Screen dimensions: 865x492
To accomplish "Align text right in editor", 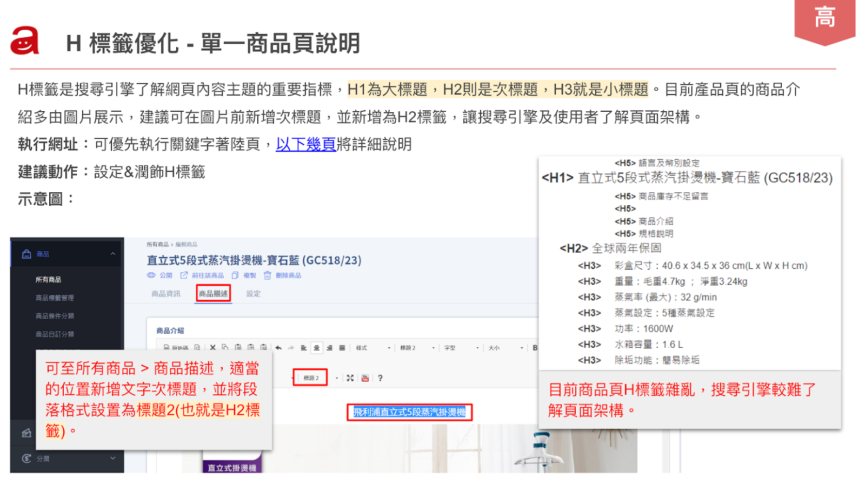I will [329, 348].
